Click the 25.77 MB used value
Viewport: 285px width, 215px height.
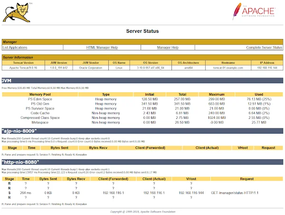[x=259, y=123]
